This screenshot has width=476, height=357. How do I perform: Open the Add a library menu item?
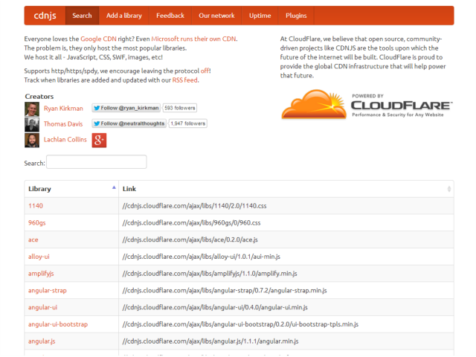[x=124, y=16]
